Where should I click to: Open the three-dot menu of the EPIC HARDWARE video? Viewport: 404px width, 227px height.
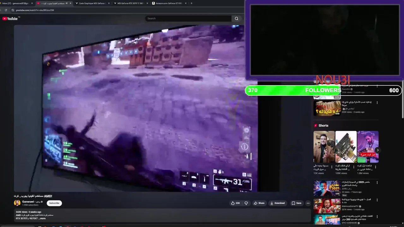(x=377, y=217)
